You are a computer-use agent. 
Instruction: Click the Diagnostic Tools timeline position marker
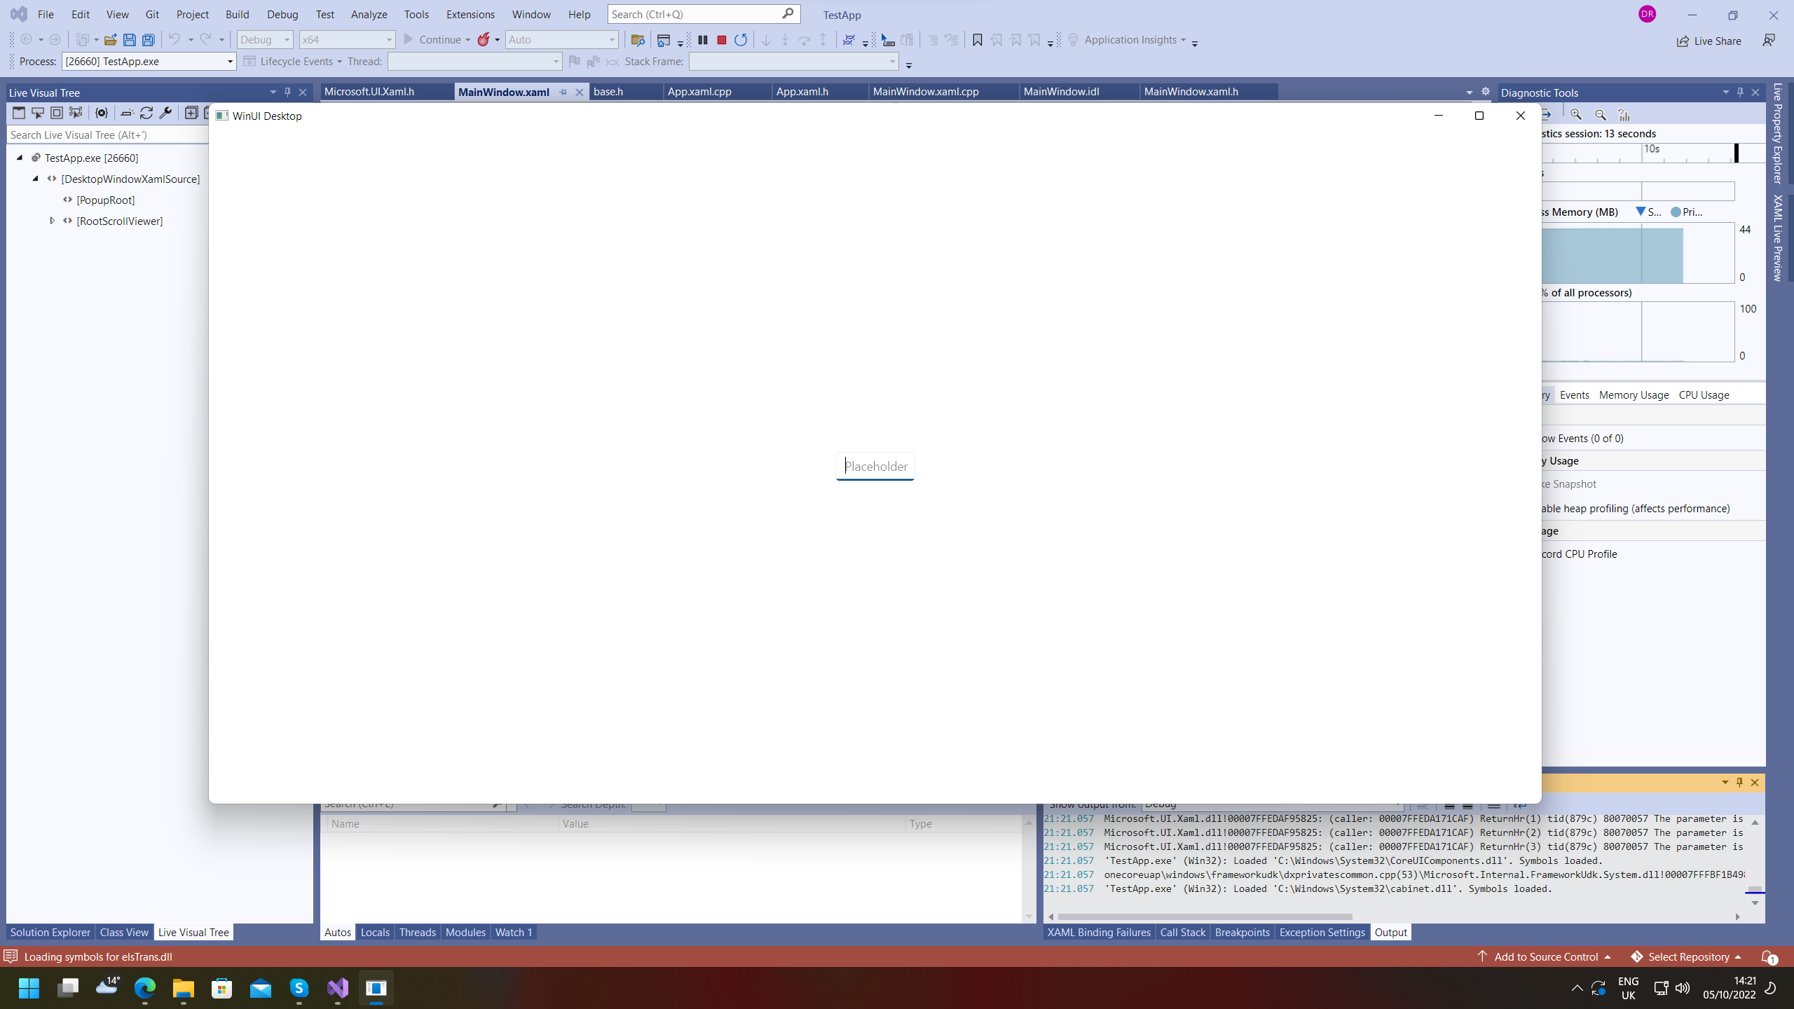click(1737, 153)
